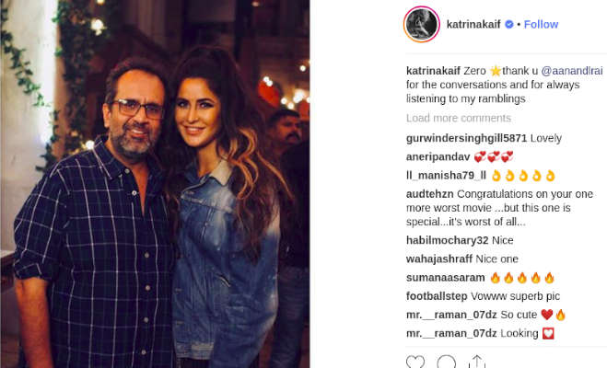607x368 pixels.
Task: Expand Load more comments
Action: (x=459, y=118)
